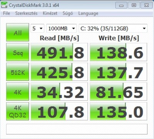Open the Szerkesztés menu
The image size is (154, 139).
coord(26,13)
